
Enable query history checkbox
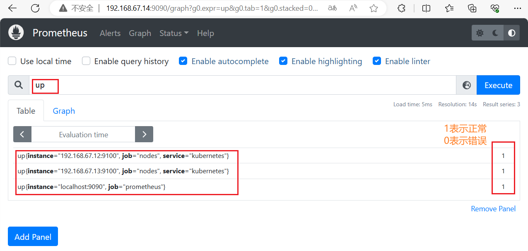(86, 61)
